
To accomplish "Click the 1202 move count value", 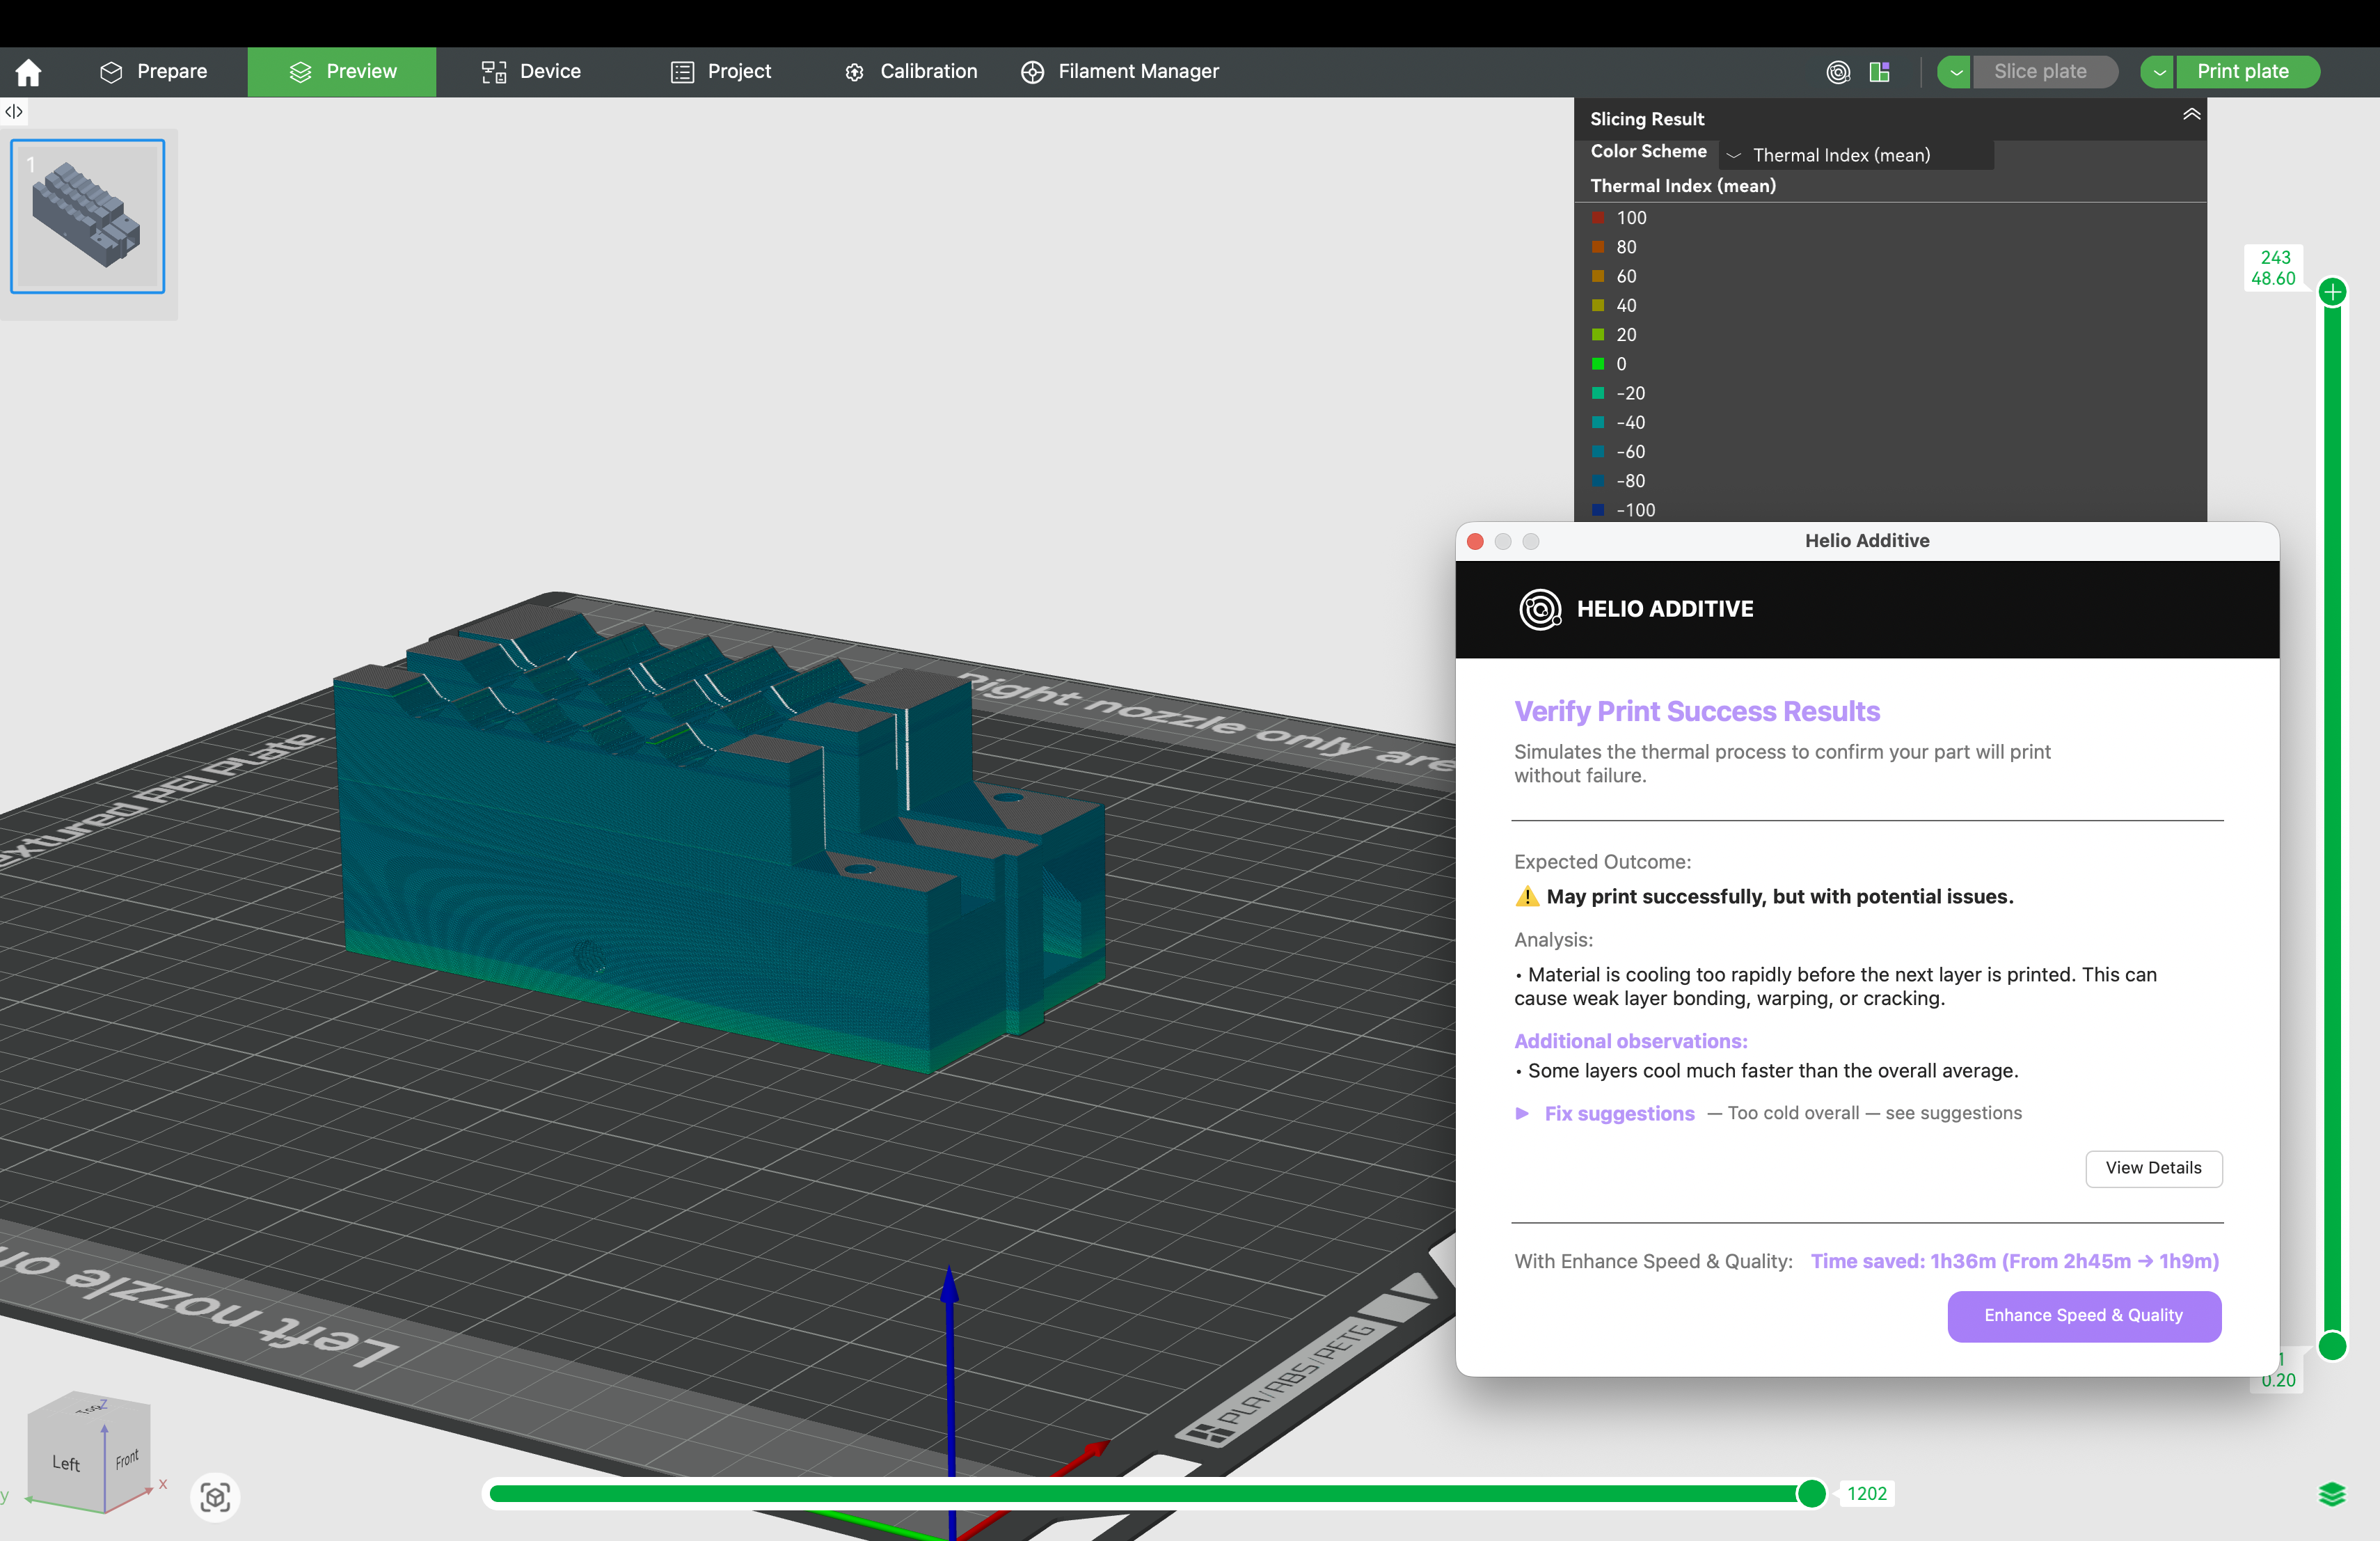I will [1867, 1493].
